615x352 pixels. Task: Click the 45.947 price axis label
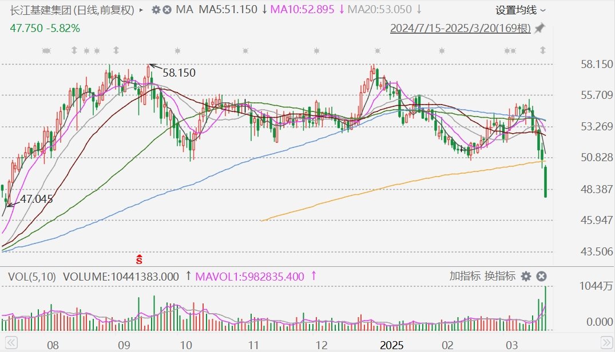pos(597,220)
